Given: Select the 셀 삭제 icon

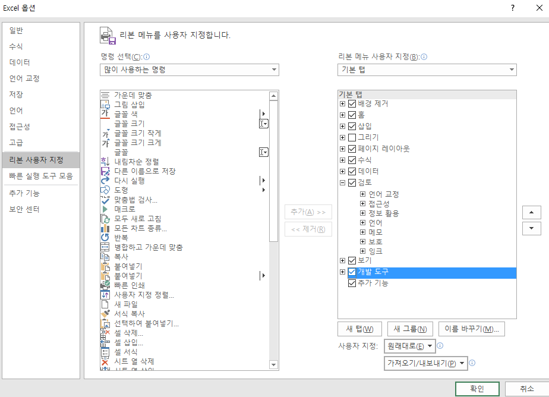Looking at the screenshot, I should [x=105, y=333].
